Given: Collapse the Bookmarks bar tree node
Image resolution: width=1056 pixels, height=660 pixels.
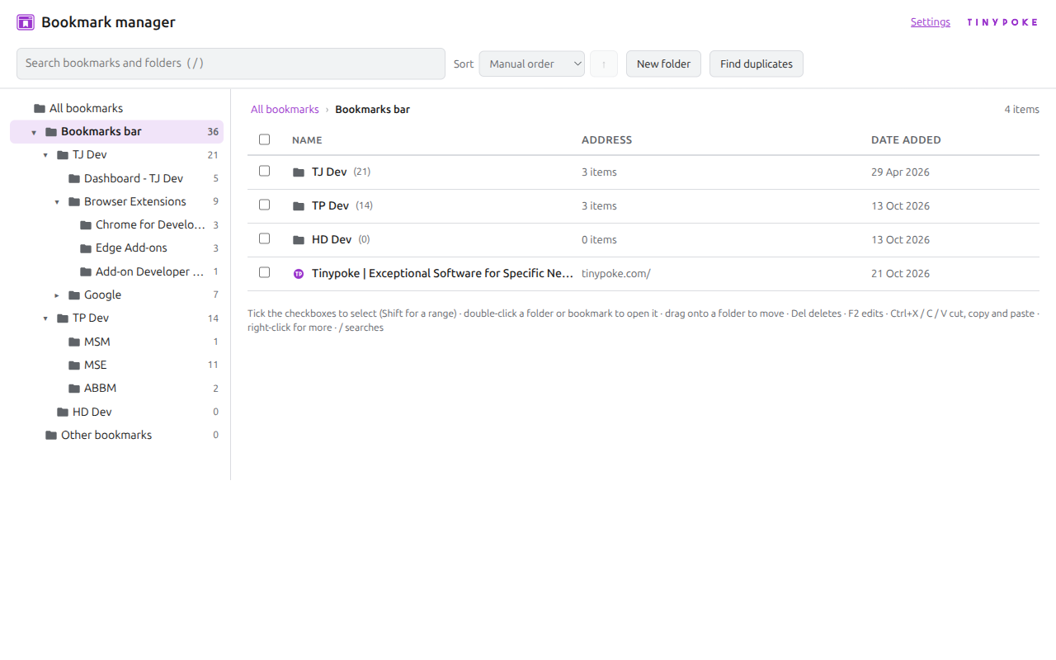Looking at the screenshot, I should pos(34,132).
